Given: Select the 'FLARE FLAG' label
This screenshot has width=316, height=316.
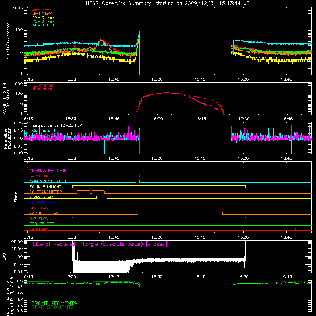Looking at the screenshot, I should click(x=41, y=197).
